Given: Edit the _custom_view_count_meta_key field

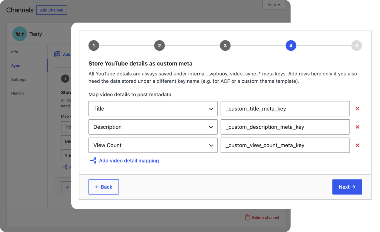Looking at the screenshot, I should (x=285, y=145).
